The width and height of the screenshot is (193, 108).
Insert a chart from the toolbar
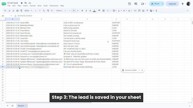[x=143, y=11]
